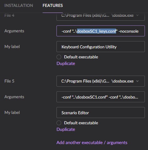
Task: Click Default executable text under Keyboard Configuration Utility
Action: [x=81, y=57]
